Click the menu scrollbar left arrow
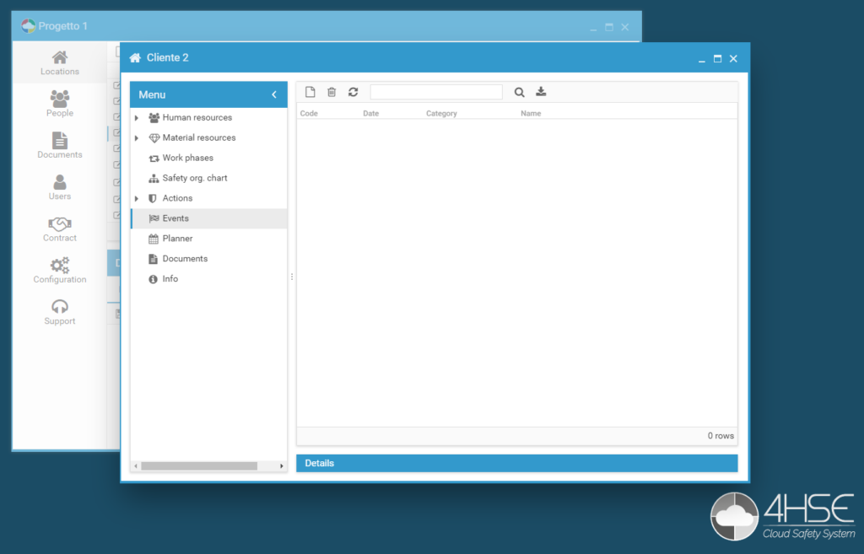The image size is (864, 554). 136,466
